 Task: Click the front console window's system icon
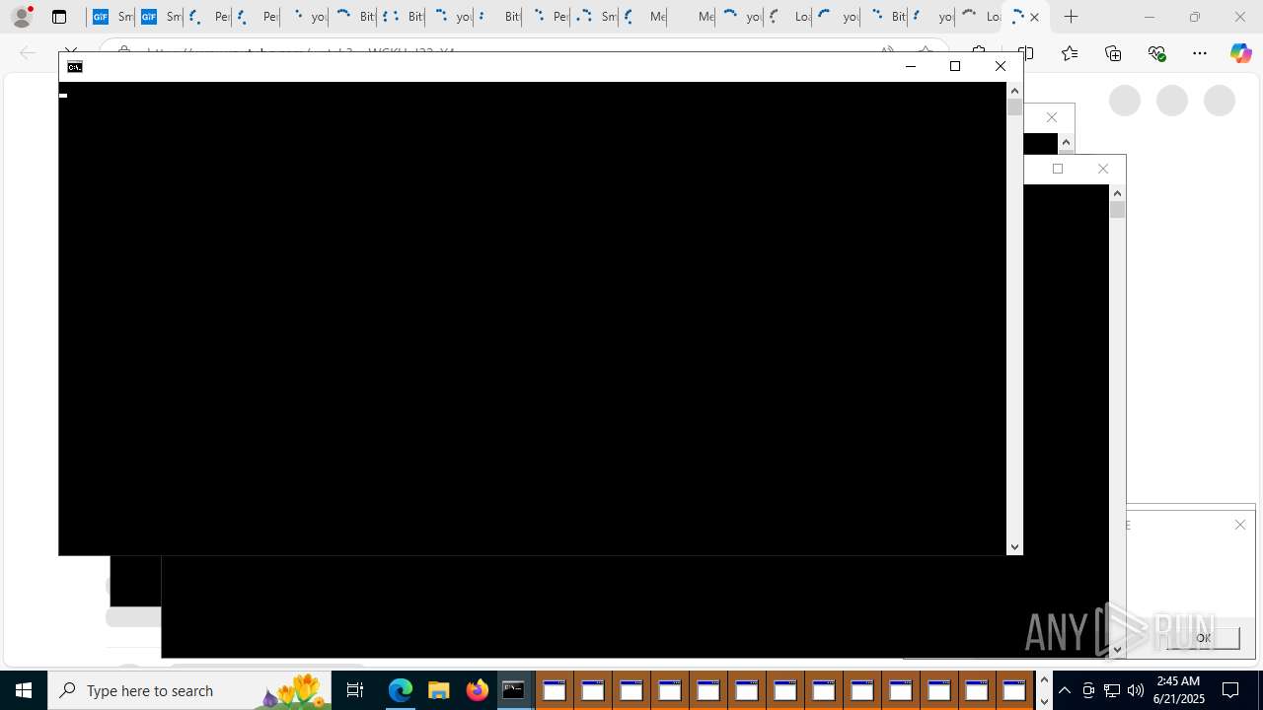click(x=75, y=66)
